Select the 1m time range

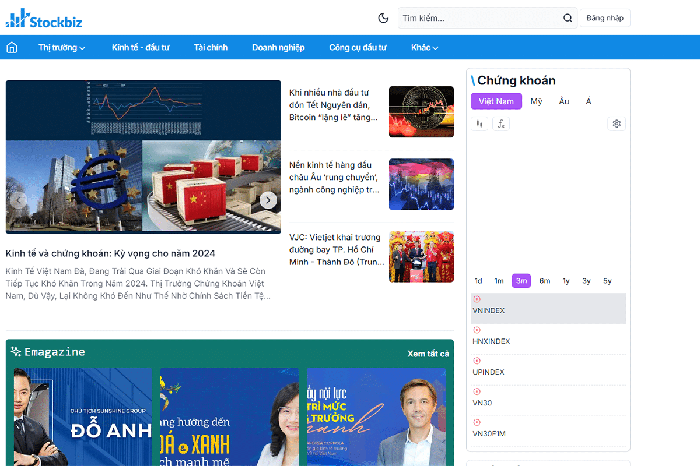click(499, 281)
